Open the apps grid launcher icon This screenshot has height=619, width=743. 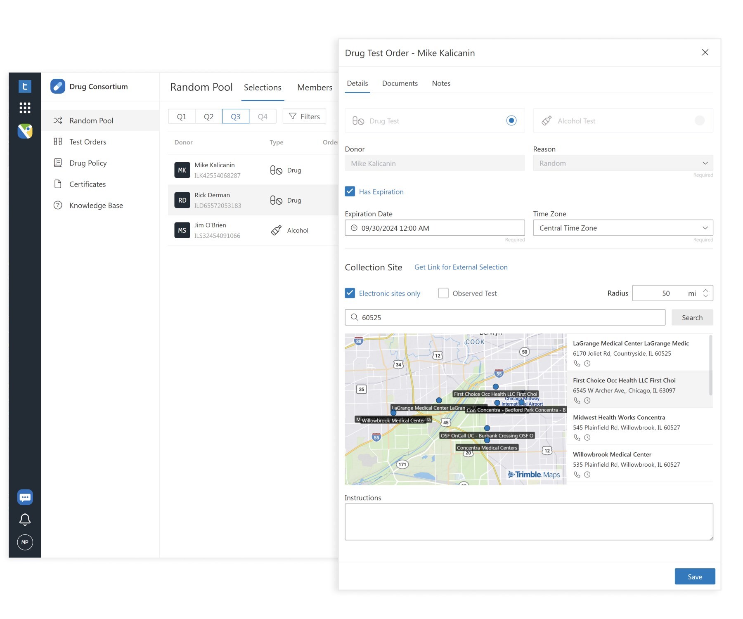[x=25, y=108]
